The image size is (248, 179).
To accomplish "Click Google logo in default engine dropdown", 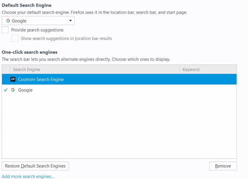I will pos(8,20).
